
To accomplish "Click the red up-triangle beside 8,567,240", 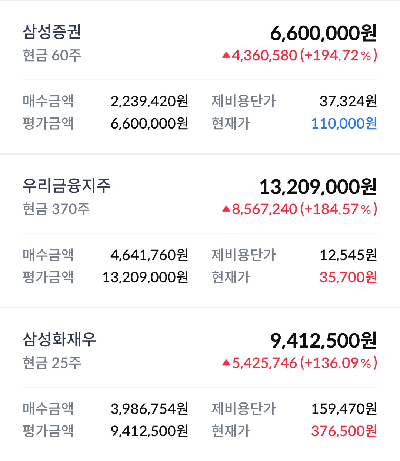I will tap(226, 209).
